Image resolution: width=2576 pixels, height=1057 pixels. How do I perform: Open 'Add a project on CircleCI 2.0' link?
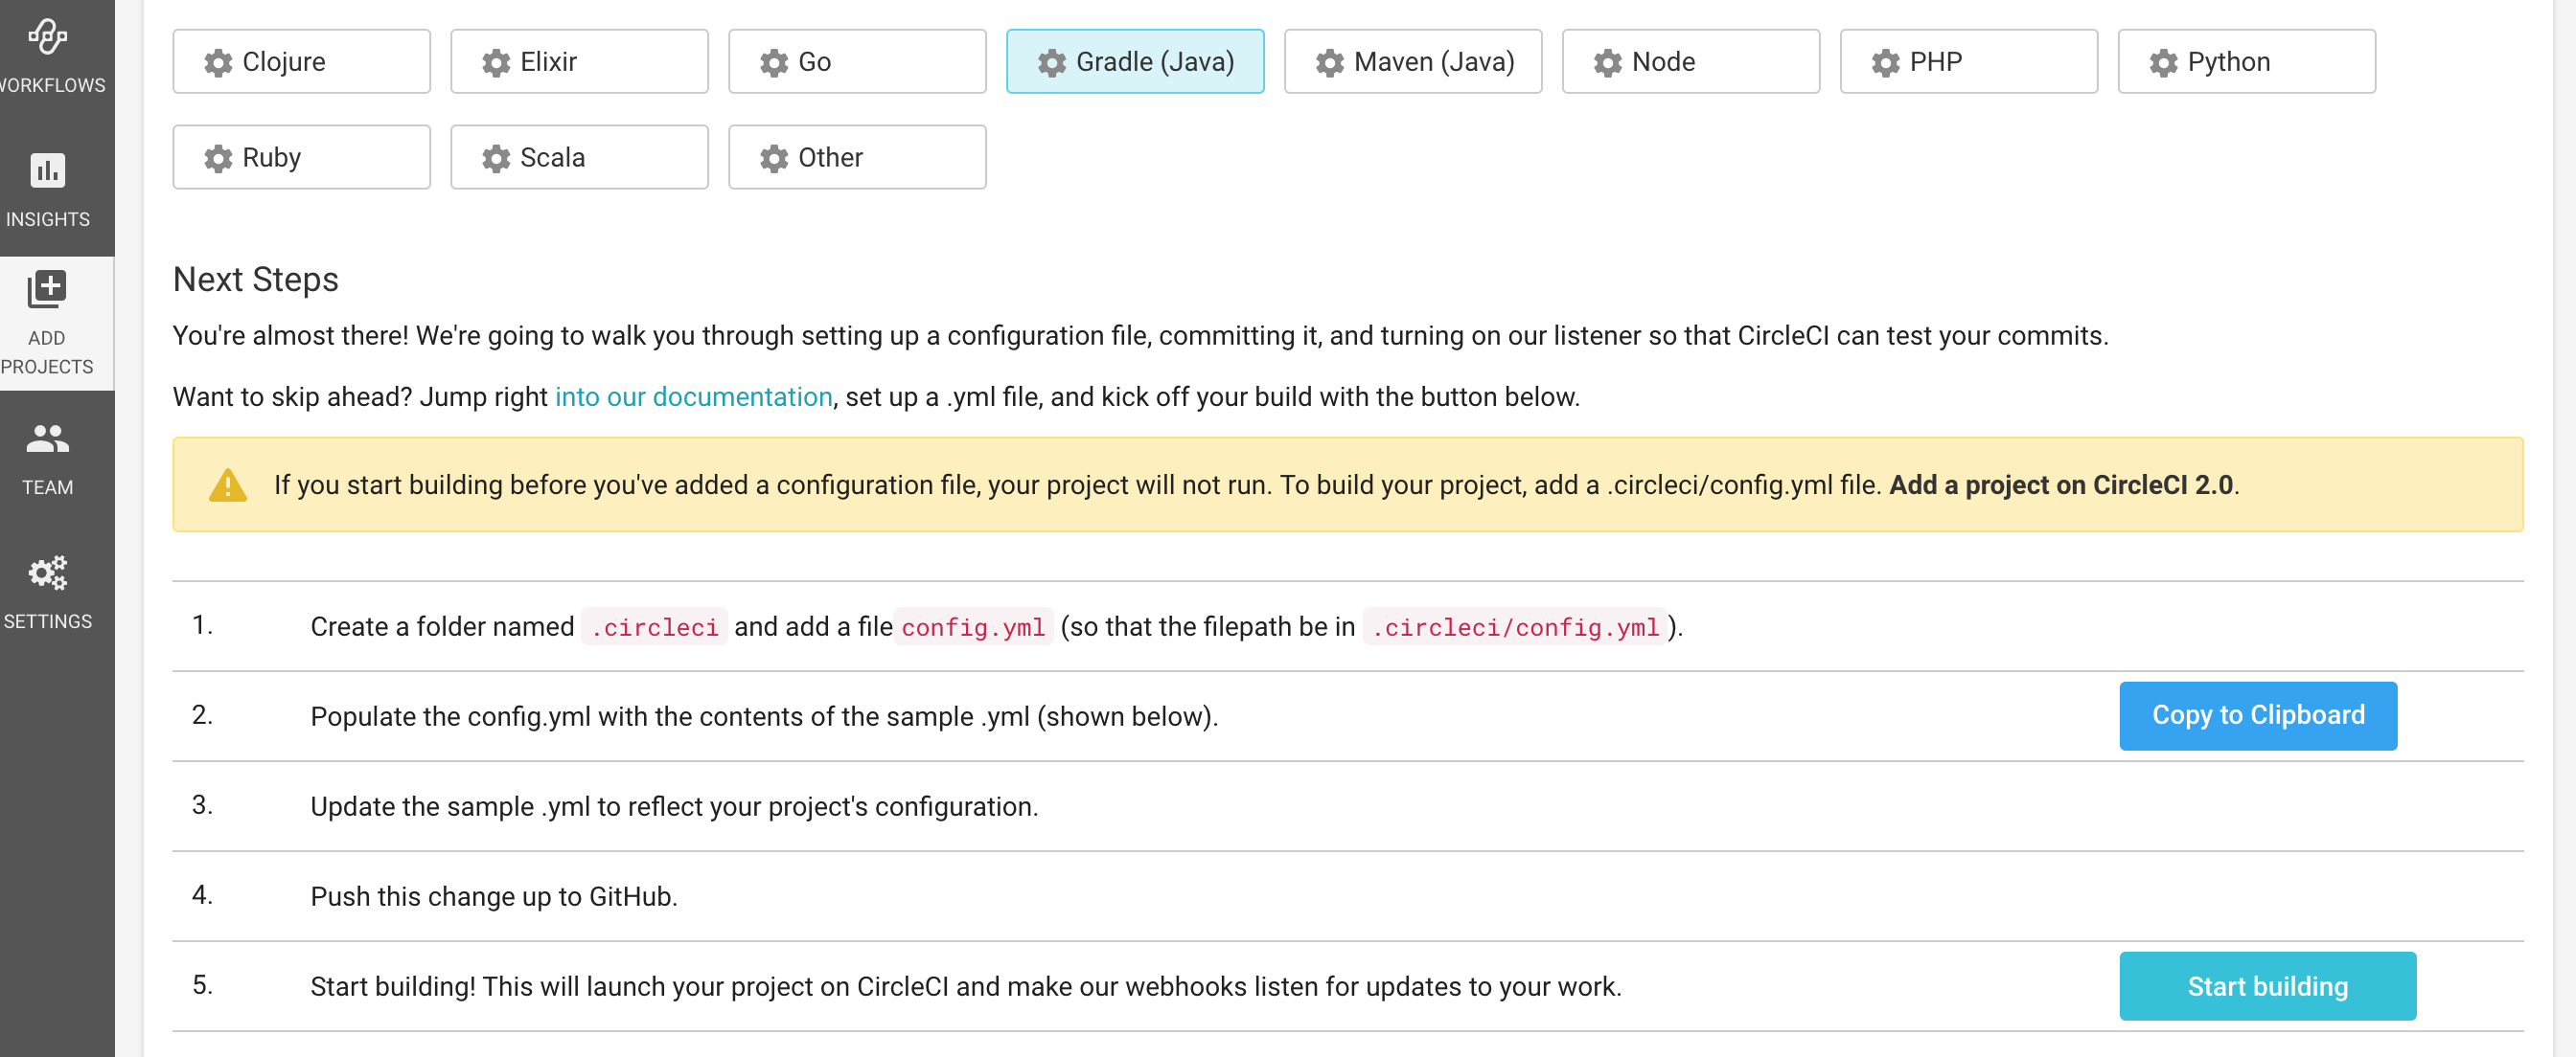2061,485
